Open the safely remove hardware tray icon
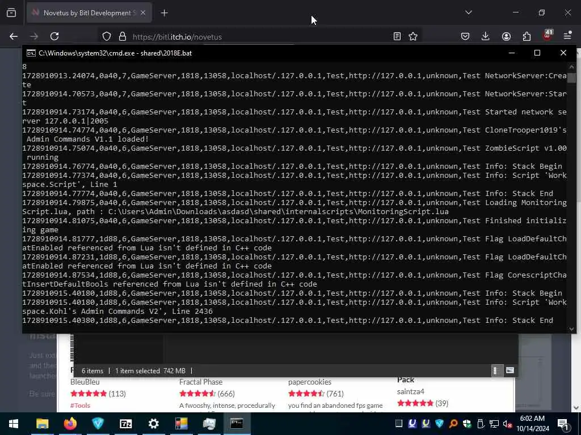581x435 pixels. point(480,424)
